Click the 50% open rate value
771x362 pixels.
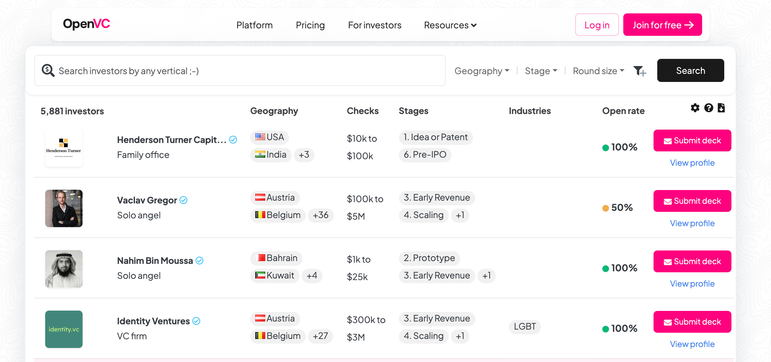click(622, 207)
